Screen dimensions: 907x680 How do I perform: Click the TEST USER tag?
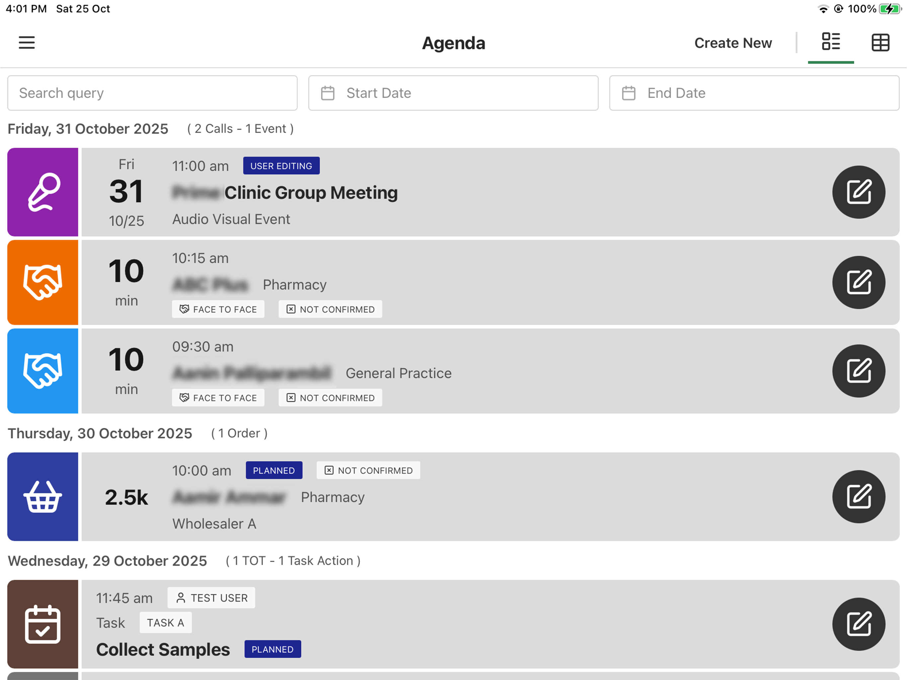click(211, 598)
